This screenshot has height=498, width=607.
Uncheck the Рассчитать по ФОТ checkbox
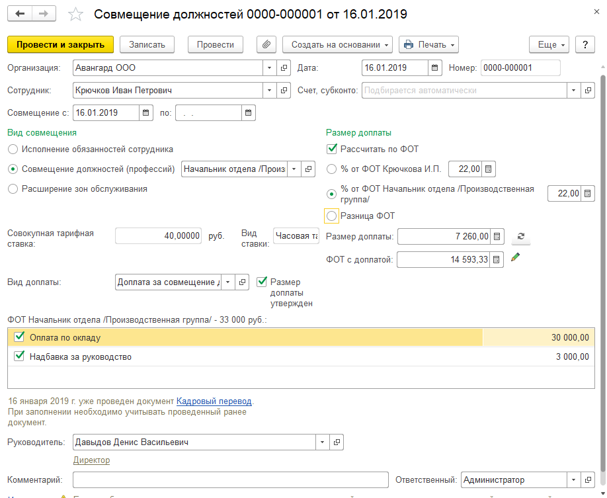point(332,149)
